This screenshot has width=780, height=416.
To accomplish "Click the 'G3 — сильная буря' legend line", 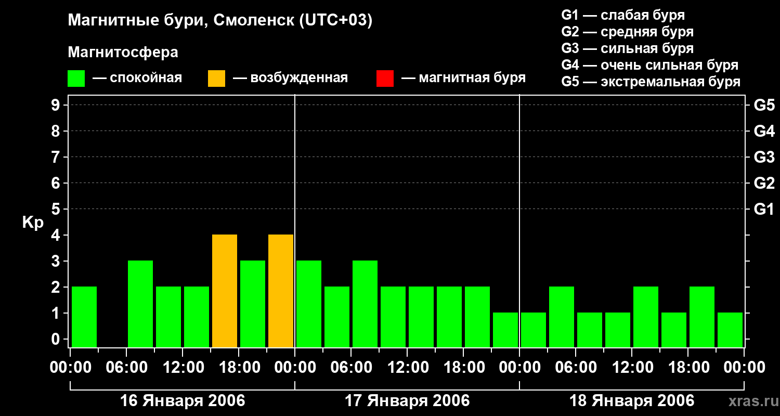I will [628, 48].
